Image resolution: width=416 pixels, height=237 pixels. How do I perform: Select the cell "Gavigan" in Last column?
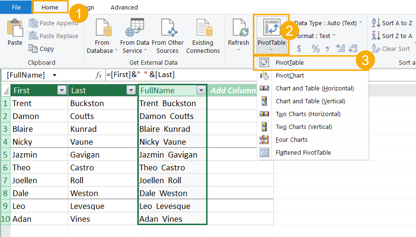(x=103, y=155)
